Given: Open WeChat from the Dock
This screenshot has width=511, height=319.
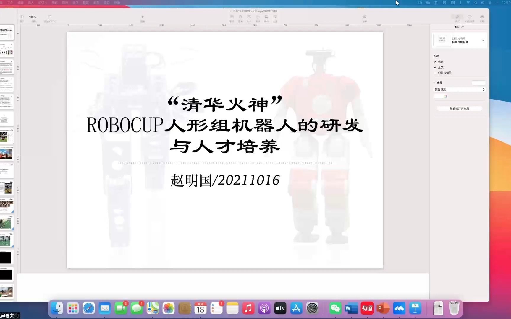Looking at the screenshot, I should click(x=335, y=309).
